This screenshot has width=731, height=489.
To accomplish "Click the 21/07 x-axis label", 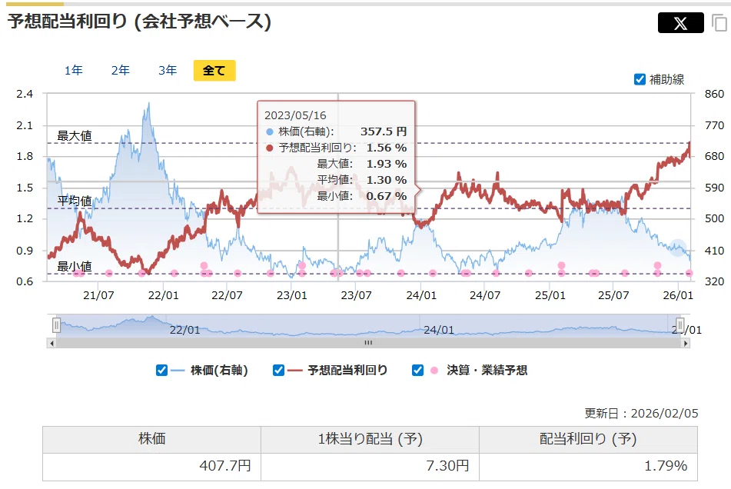I will (x=98, y=295).
